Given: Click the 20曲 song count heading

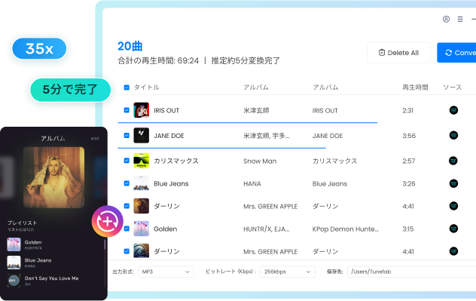Looking at the screenshot, I should pyautogui.click(x=130, y=46).
